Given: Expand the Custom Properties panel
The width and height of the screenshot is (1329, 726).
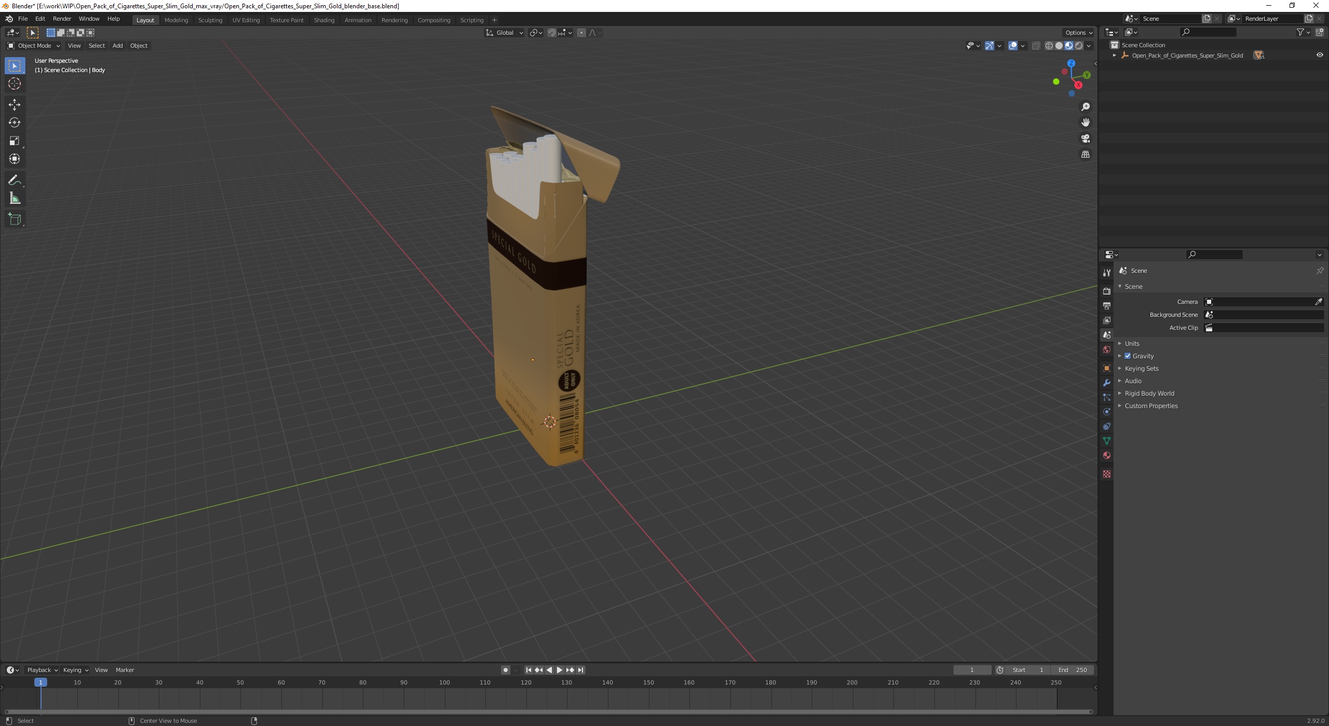Looking at the screenshot, I should 1151,406.
